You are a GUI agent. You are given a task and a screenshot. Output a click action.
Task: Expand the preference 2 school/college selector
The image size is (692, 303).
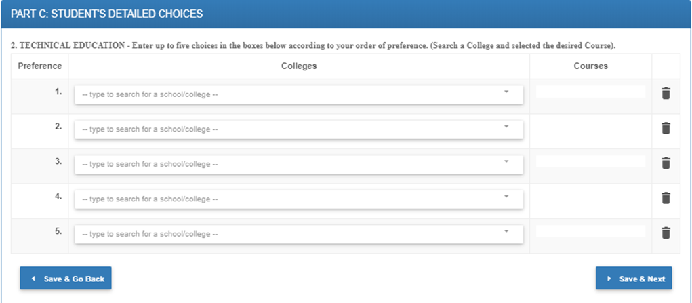tap(298, 129)
